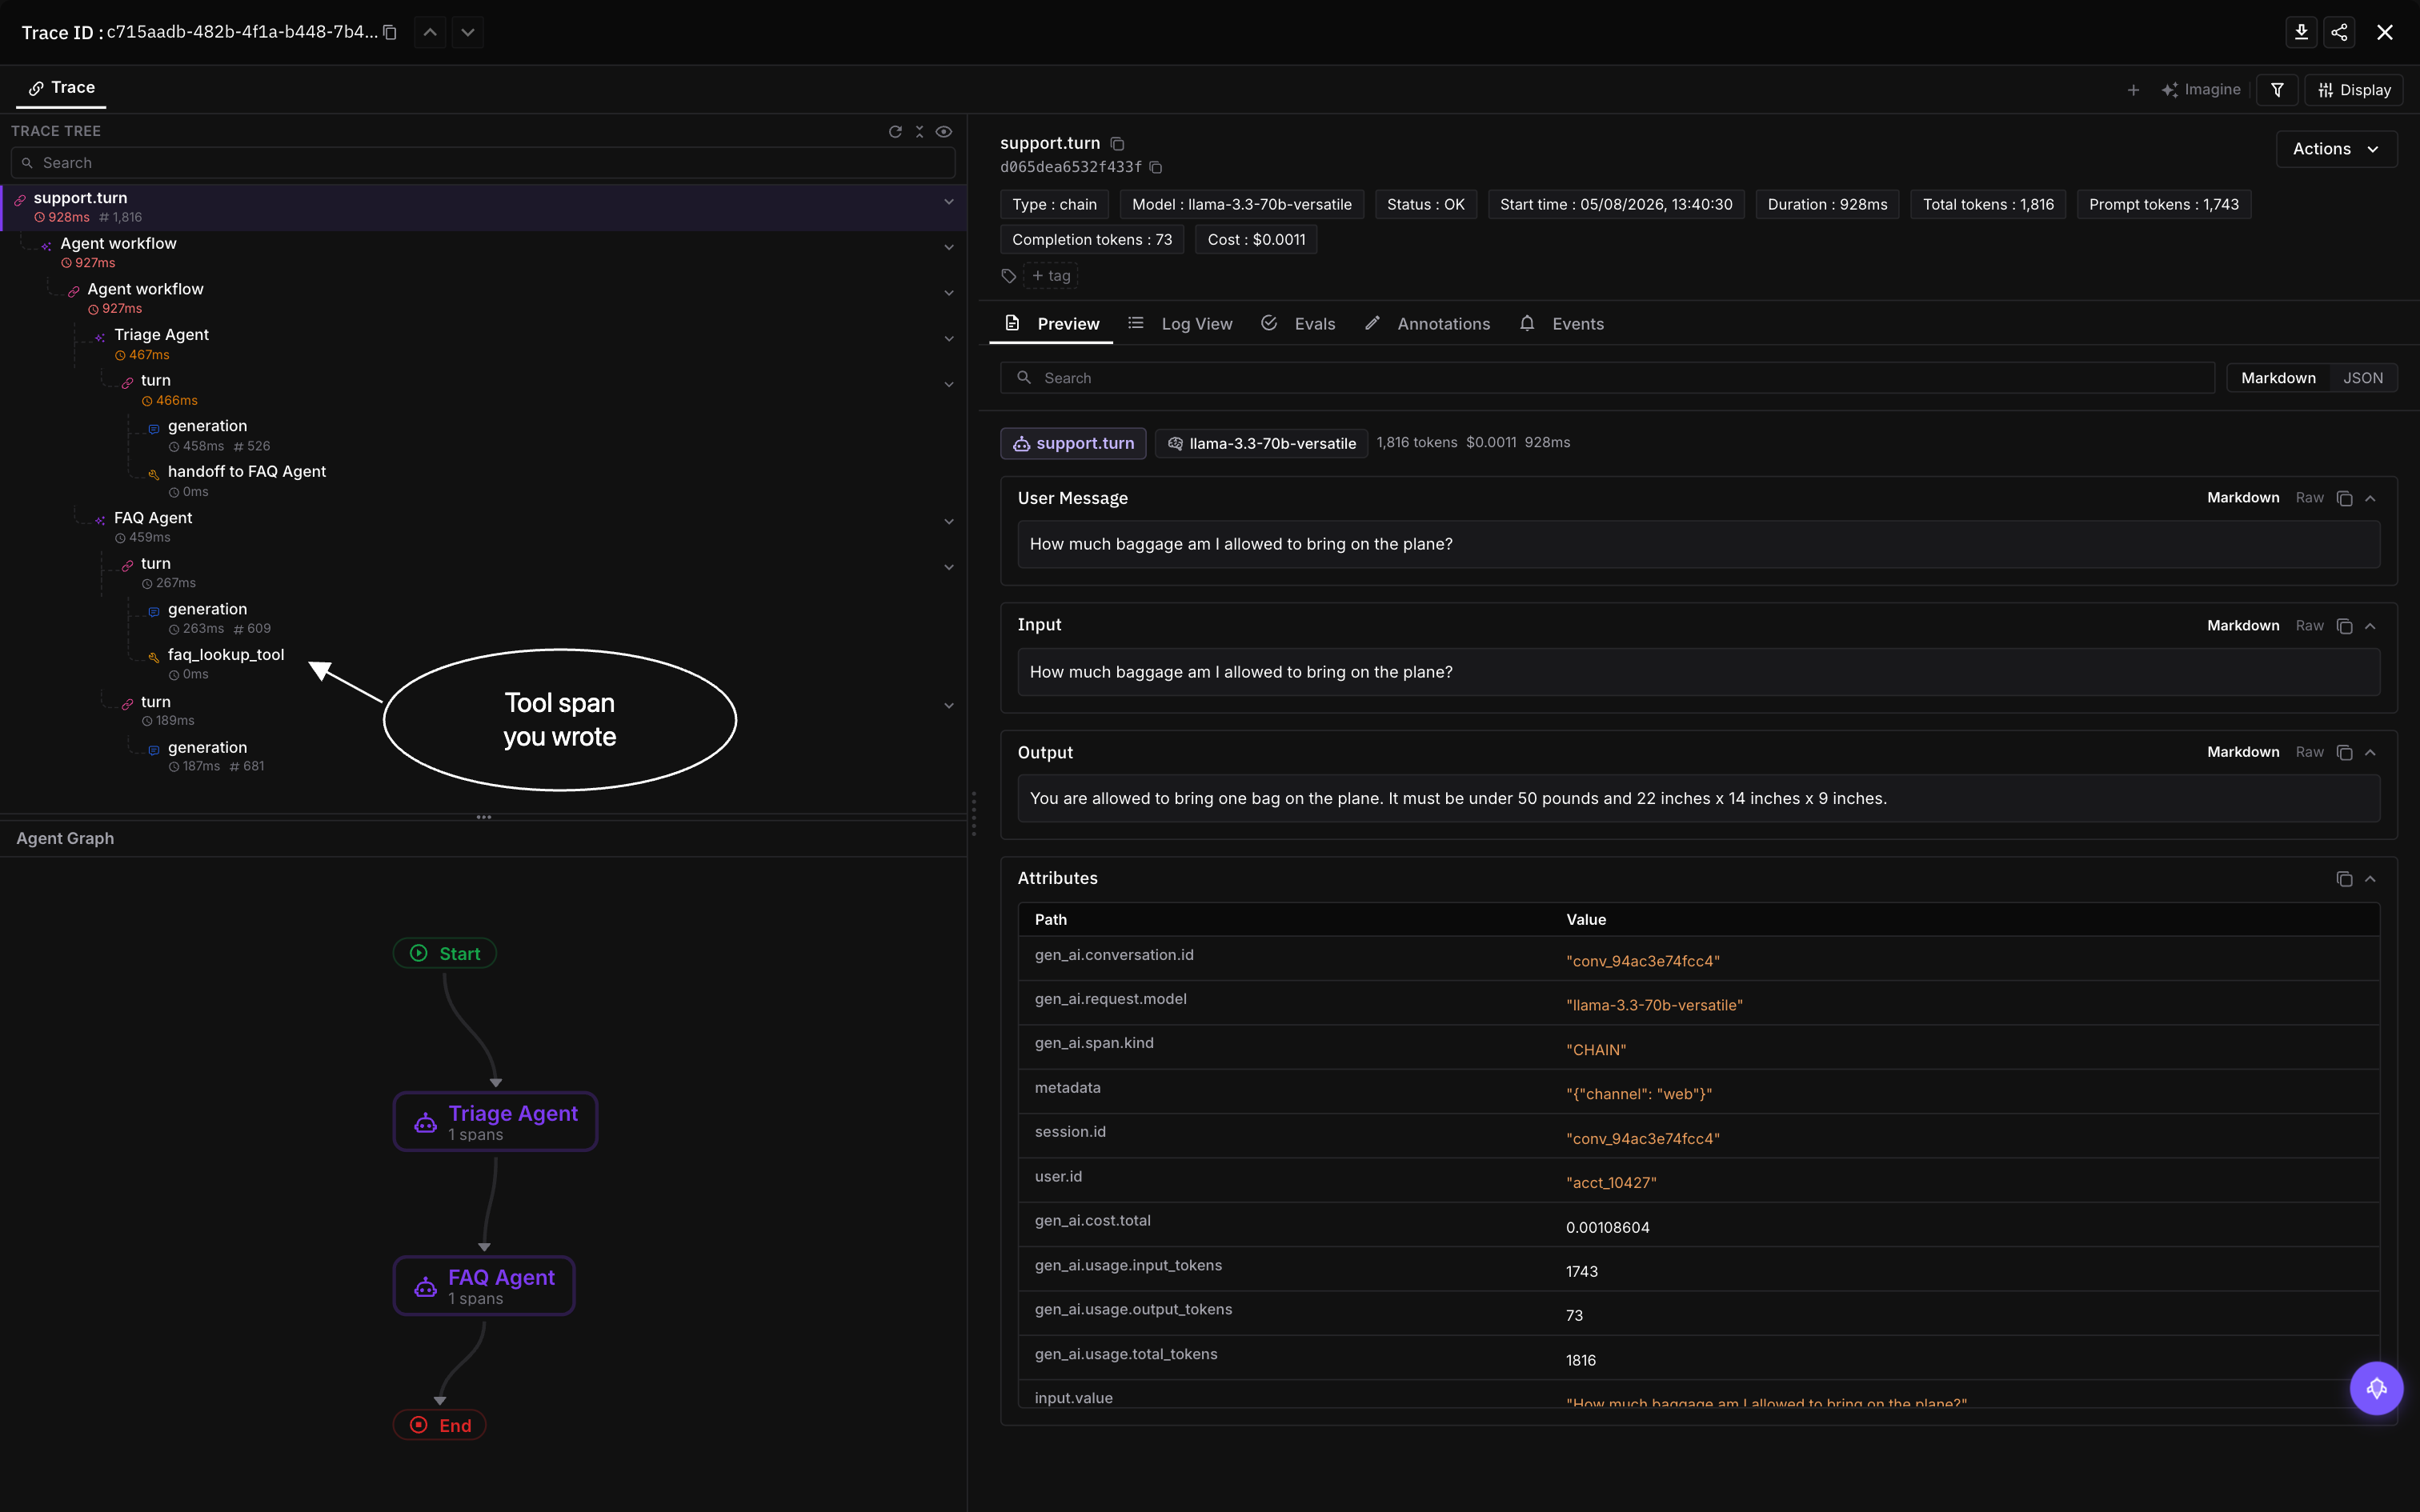Image resolution: width=2420 pixels, height=1512 pixels.
Task: Go to next trace with down arrow
Action: [468, 32]
